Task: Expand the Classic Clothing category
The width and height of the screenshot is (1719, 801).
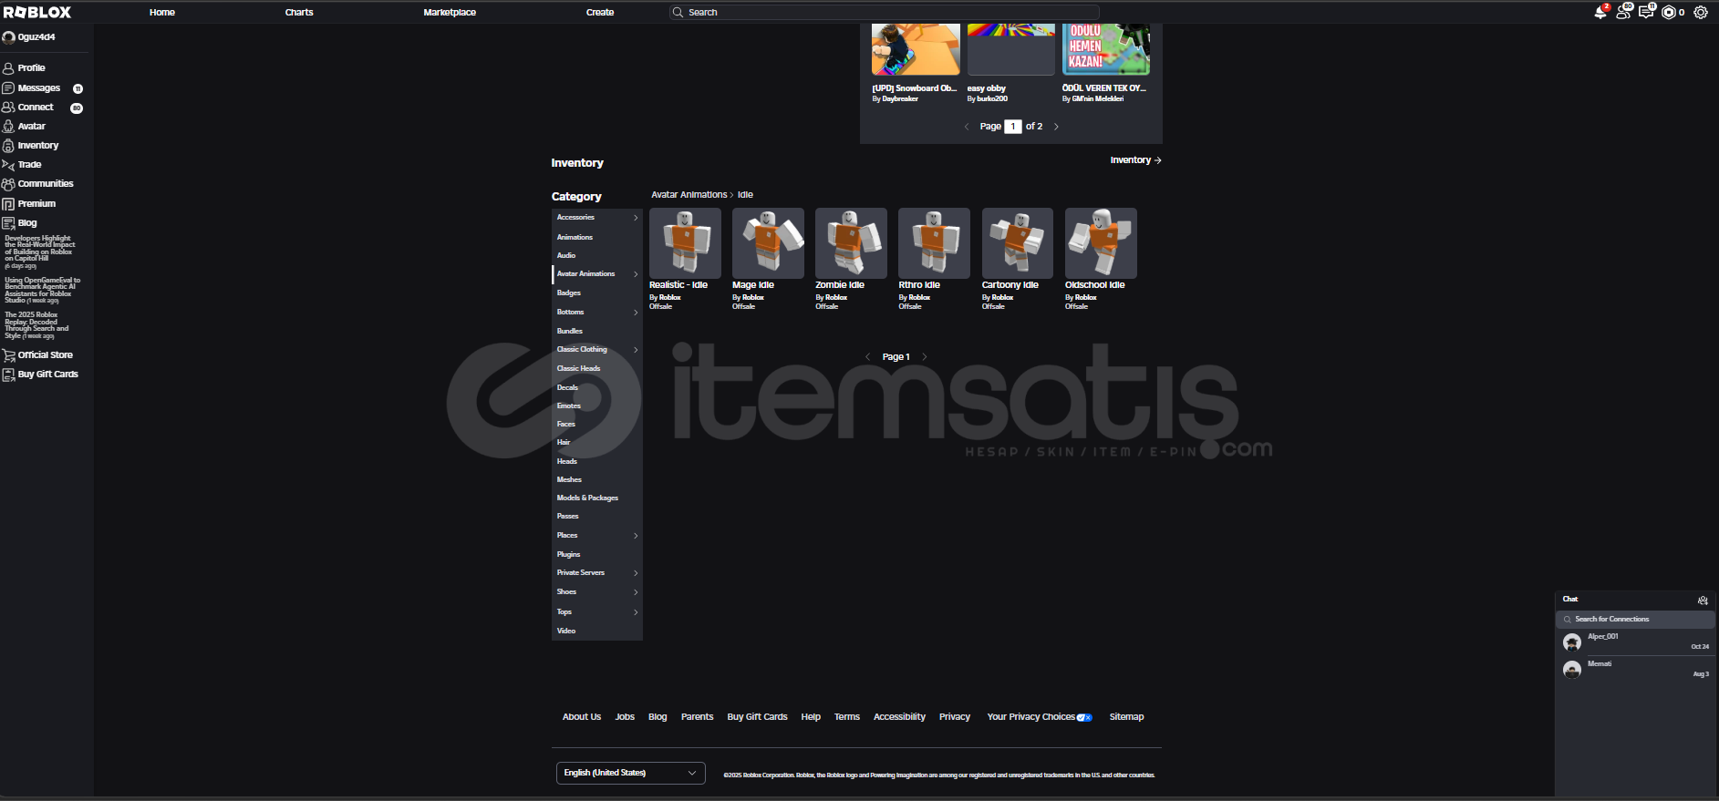Action: tap(636, 350)
